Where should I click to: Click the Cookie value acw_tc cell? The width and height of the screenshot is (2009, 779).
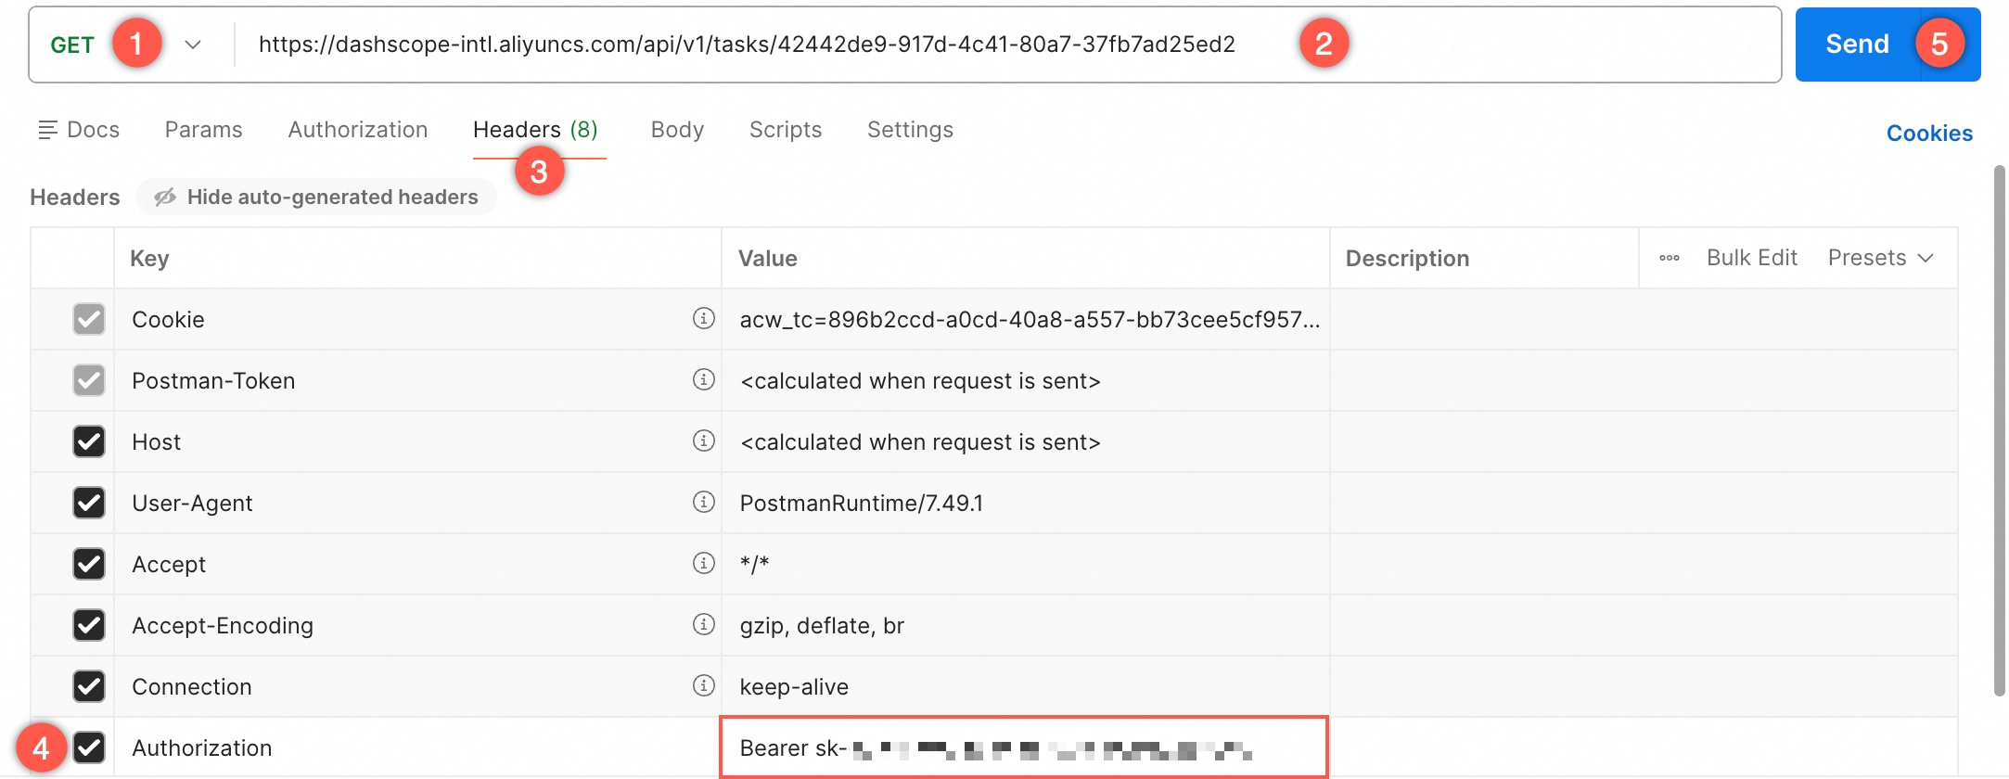[x=1026, y=319]
